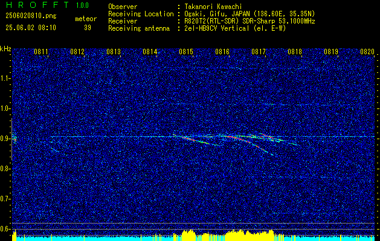The width and height of the screenshot is (380, 241).
Task: Click the 0817 time axis marker
Action: pos(259,51)
